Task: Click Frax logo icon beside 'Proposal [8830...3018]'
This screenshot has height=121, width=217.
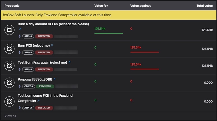Action: point(10,83)
